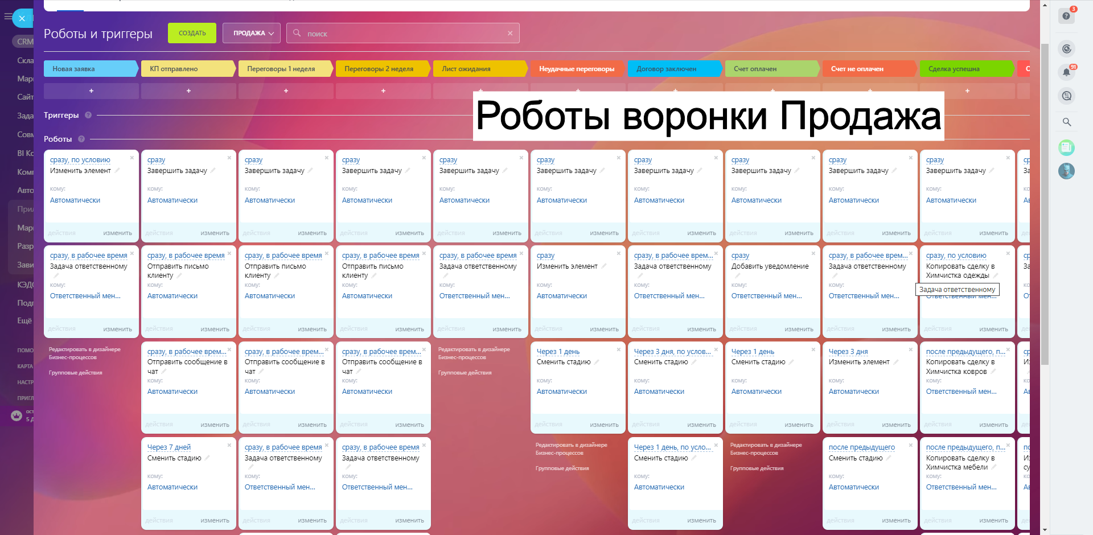
Task: Click the search magnifier in the right panel
Action: [x=1066, y=122]
